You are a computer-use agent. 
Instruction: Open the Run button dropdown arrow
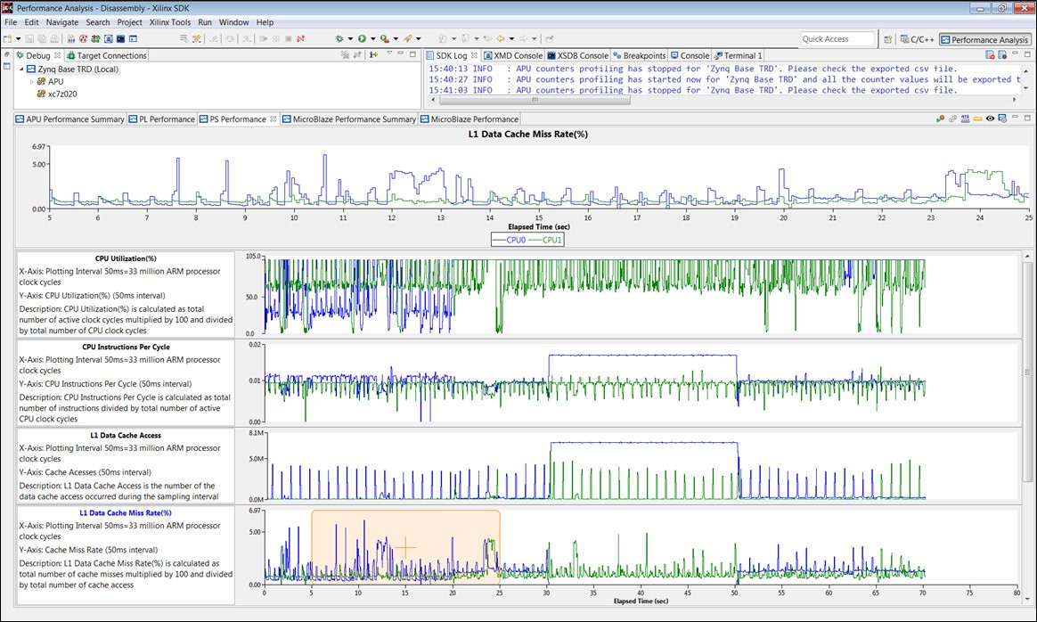tap(372, 39)
